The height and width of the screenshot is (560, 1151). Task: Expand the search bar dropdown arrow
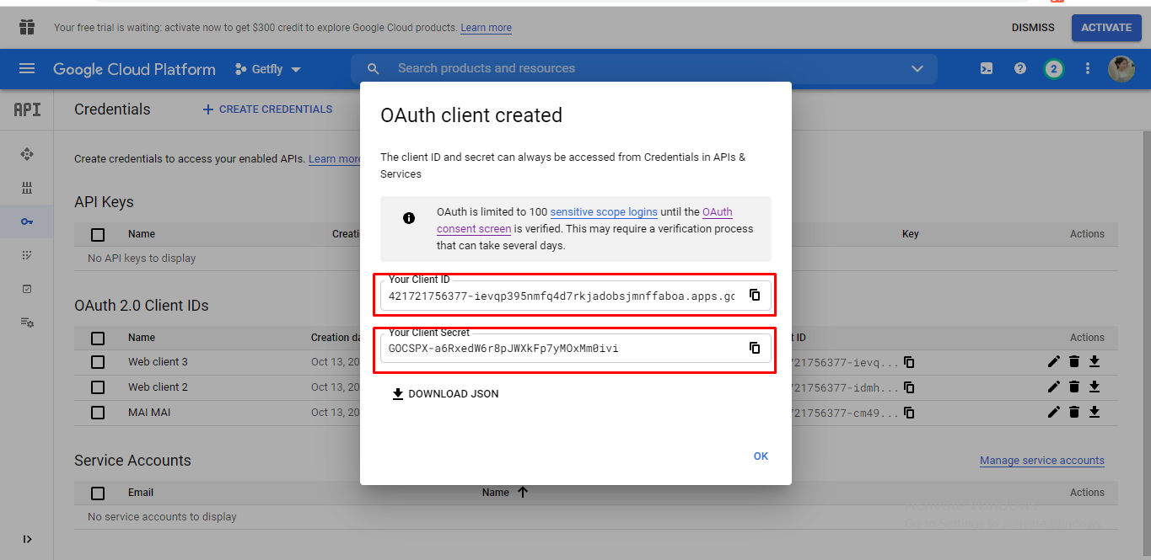917,69
